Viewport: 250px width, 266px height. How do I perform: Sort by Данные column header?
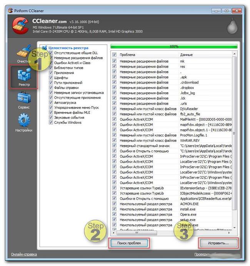187,55
